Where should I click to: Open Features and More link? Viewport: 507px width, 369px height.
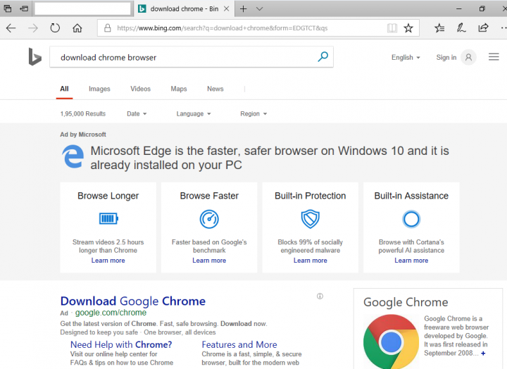click(x=239, y=345)
